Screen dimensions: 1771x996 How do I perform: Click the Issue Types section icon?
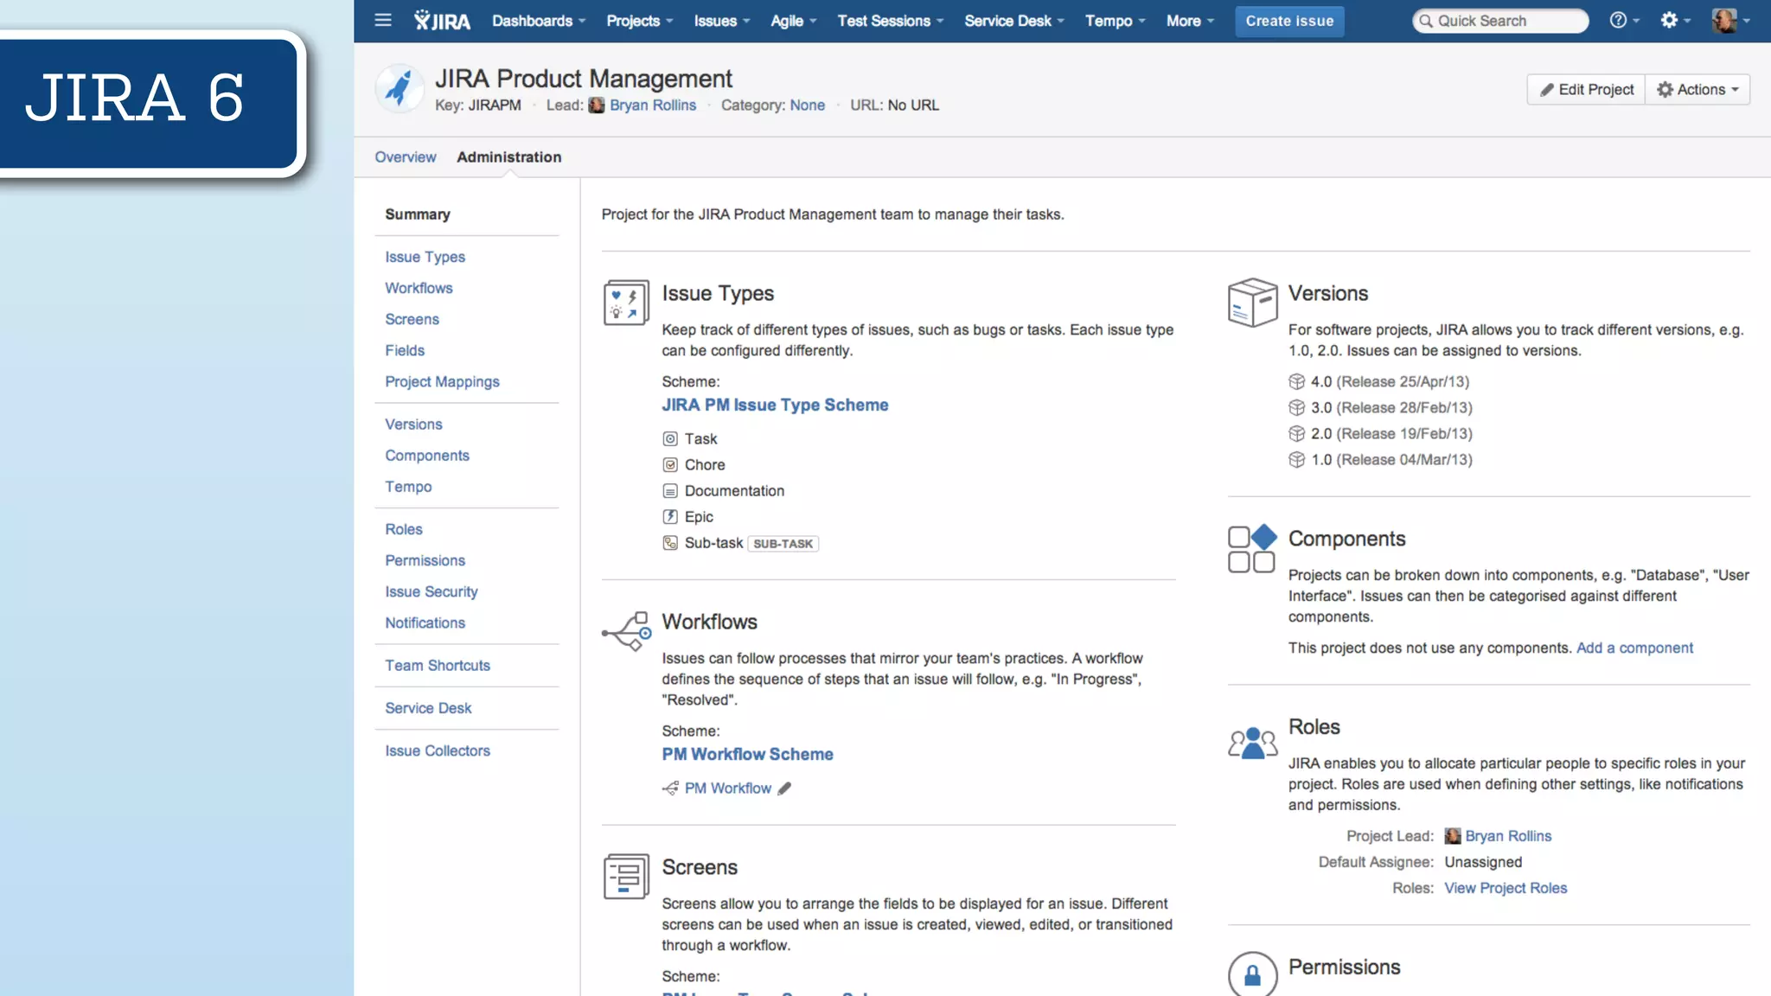(626, 302)
